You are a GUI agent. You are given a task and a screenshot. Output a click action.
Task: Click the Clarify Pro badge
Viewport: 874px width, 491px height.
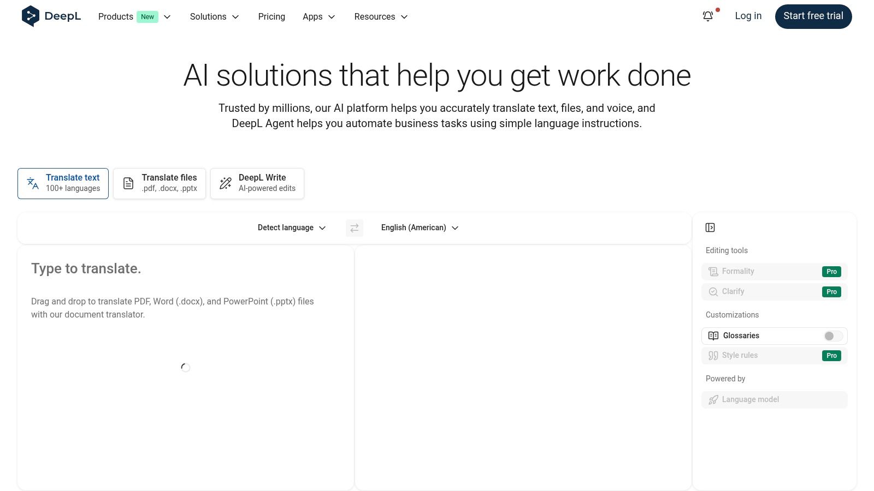(x=831, y=292)
